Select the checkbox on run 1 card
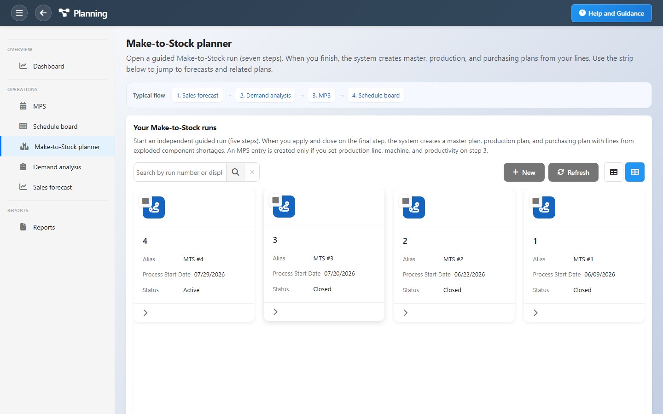The width and height of the screenshot is (663, 414). coord(536,201)
